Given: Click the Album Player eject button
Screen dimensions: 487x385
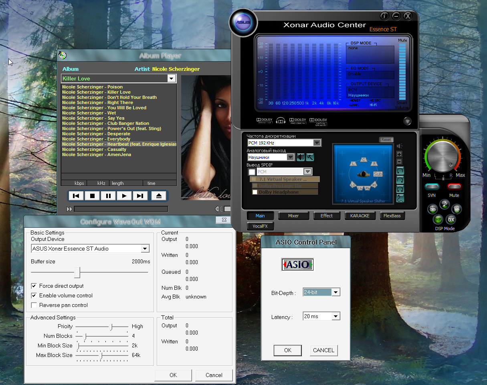Looking at the screenshot, I should [x=159, y=196].
